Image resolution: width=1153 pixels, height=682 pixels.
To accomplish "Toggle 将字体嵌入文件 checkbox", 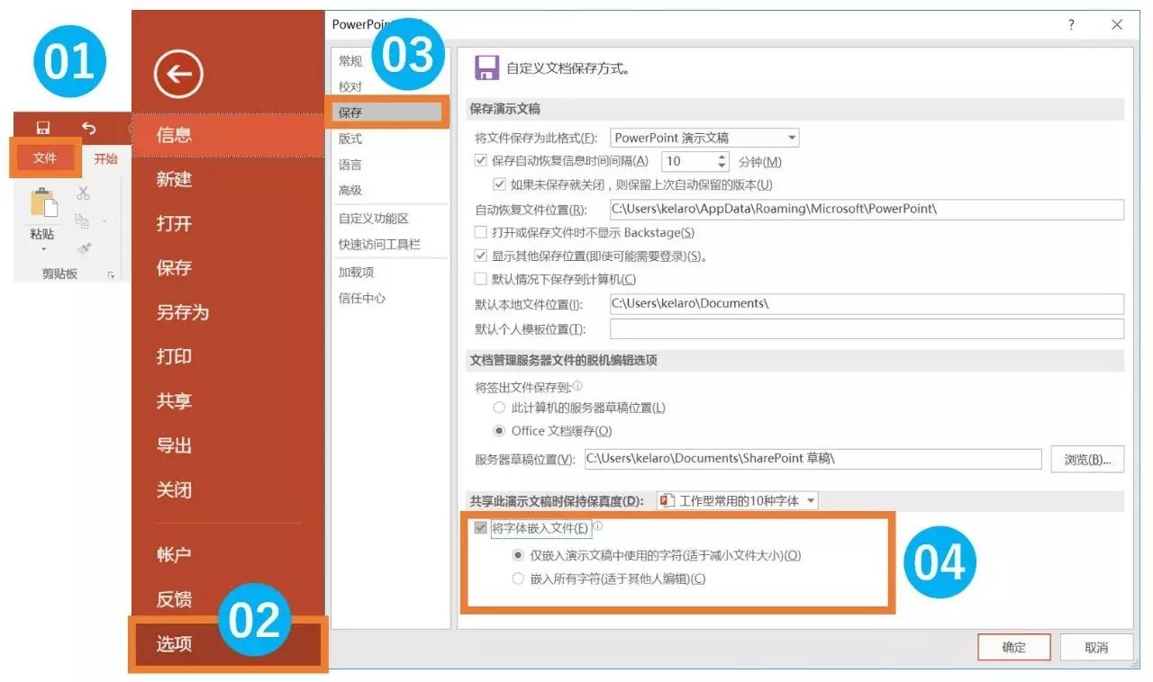I will [480, 528].
